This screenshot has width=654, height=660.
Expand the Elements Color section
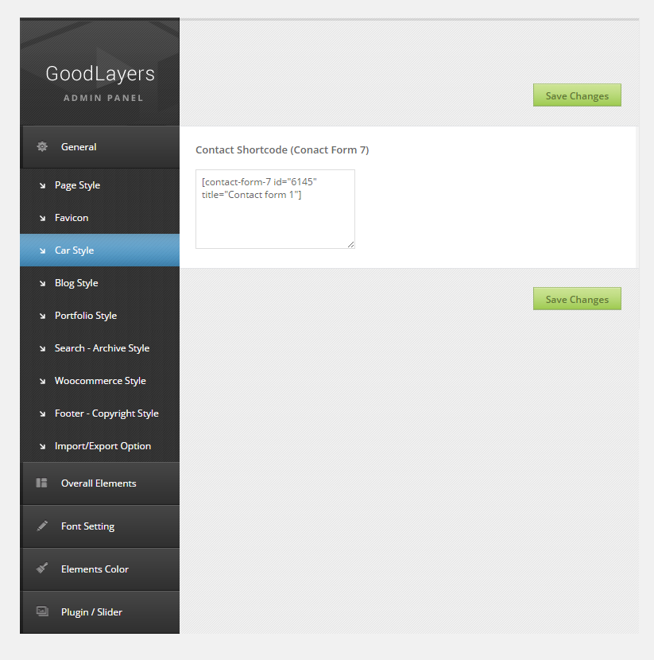(x=99, y=569)
